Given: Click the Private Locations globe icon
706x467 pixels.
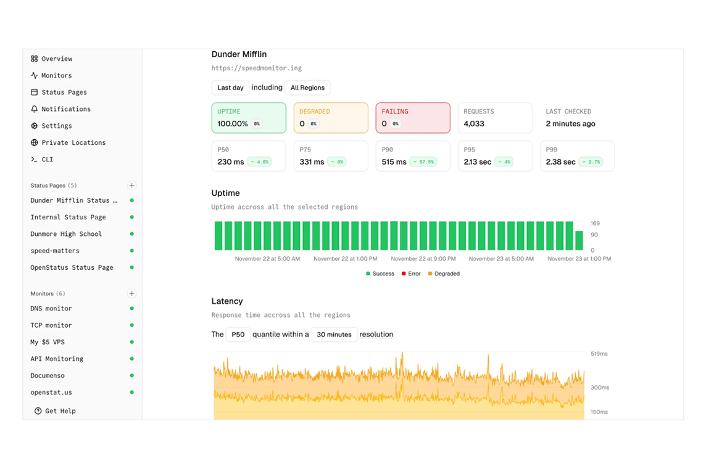Looking at the screenshot, I should point(35,142).
